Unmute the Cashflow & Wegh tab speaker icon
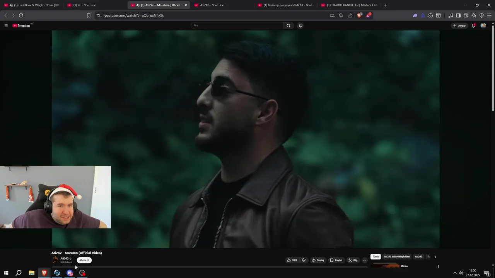The image size is (495, 278). (11, 5)
